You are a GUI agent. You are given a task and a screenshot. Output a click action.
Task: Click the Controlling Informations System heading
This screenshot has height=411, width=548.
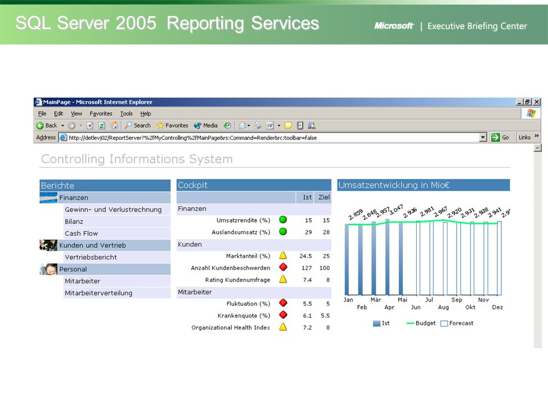(136, 159)
